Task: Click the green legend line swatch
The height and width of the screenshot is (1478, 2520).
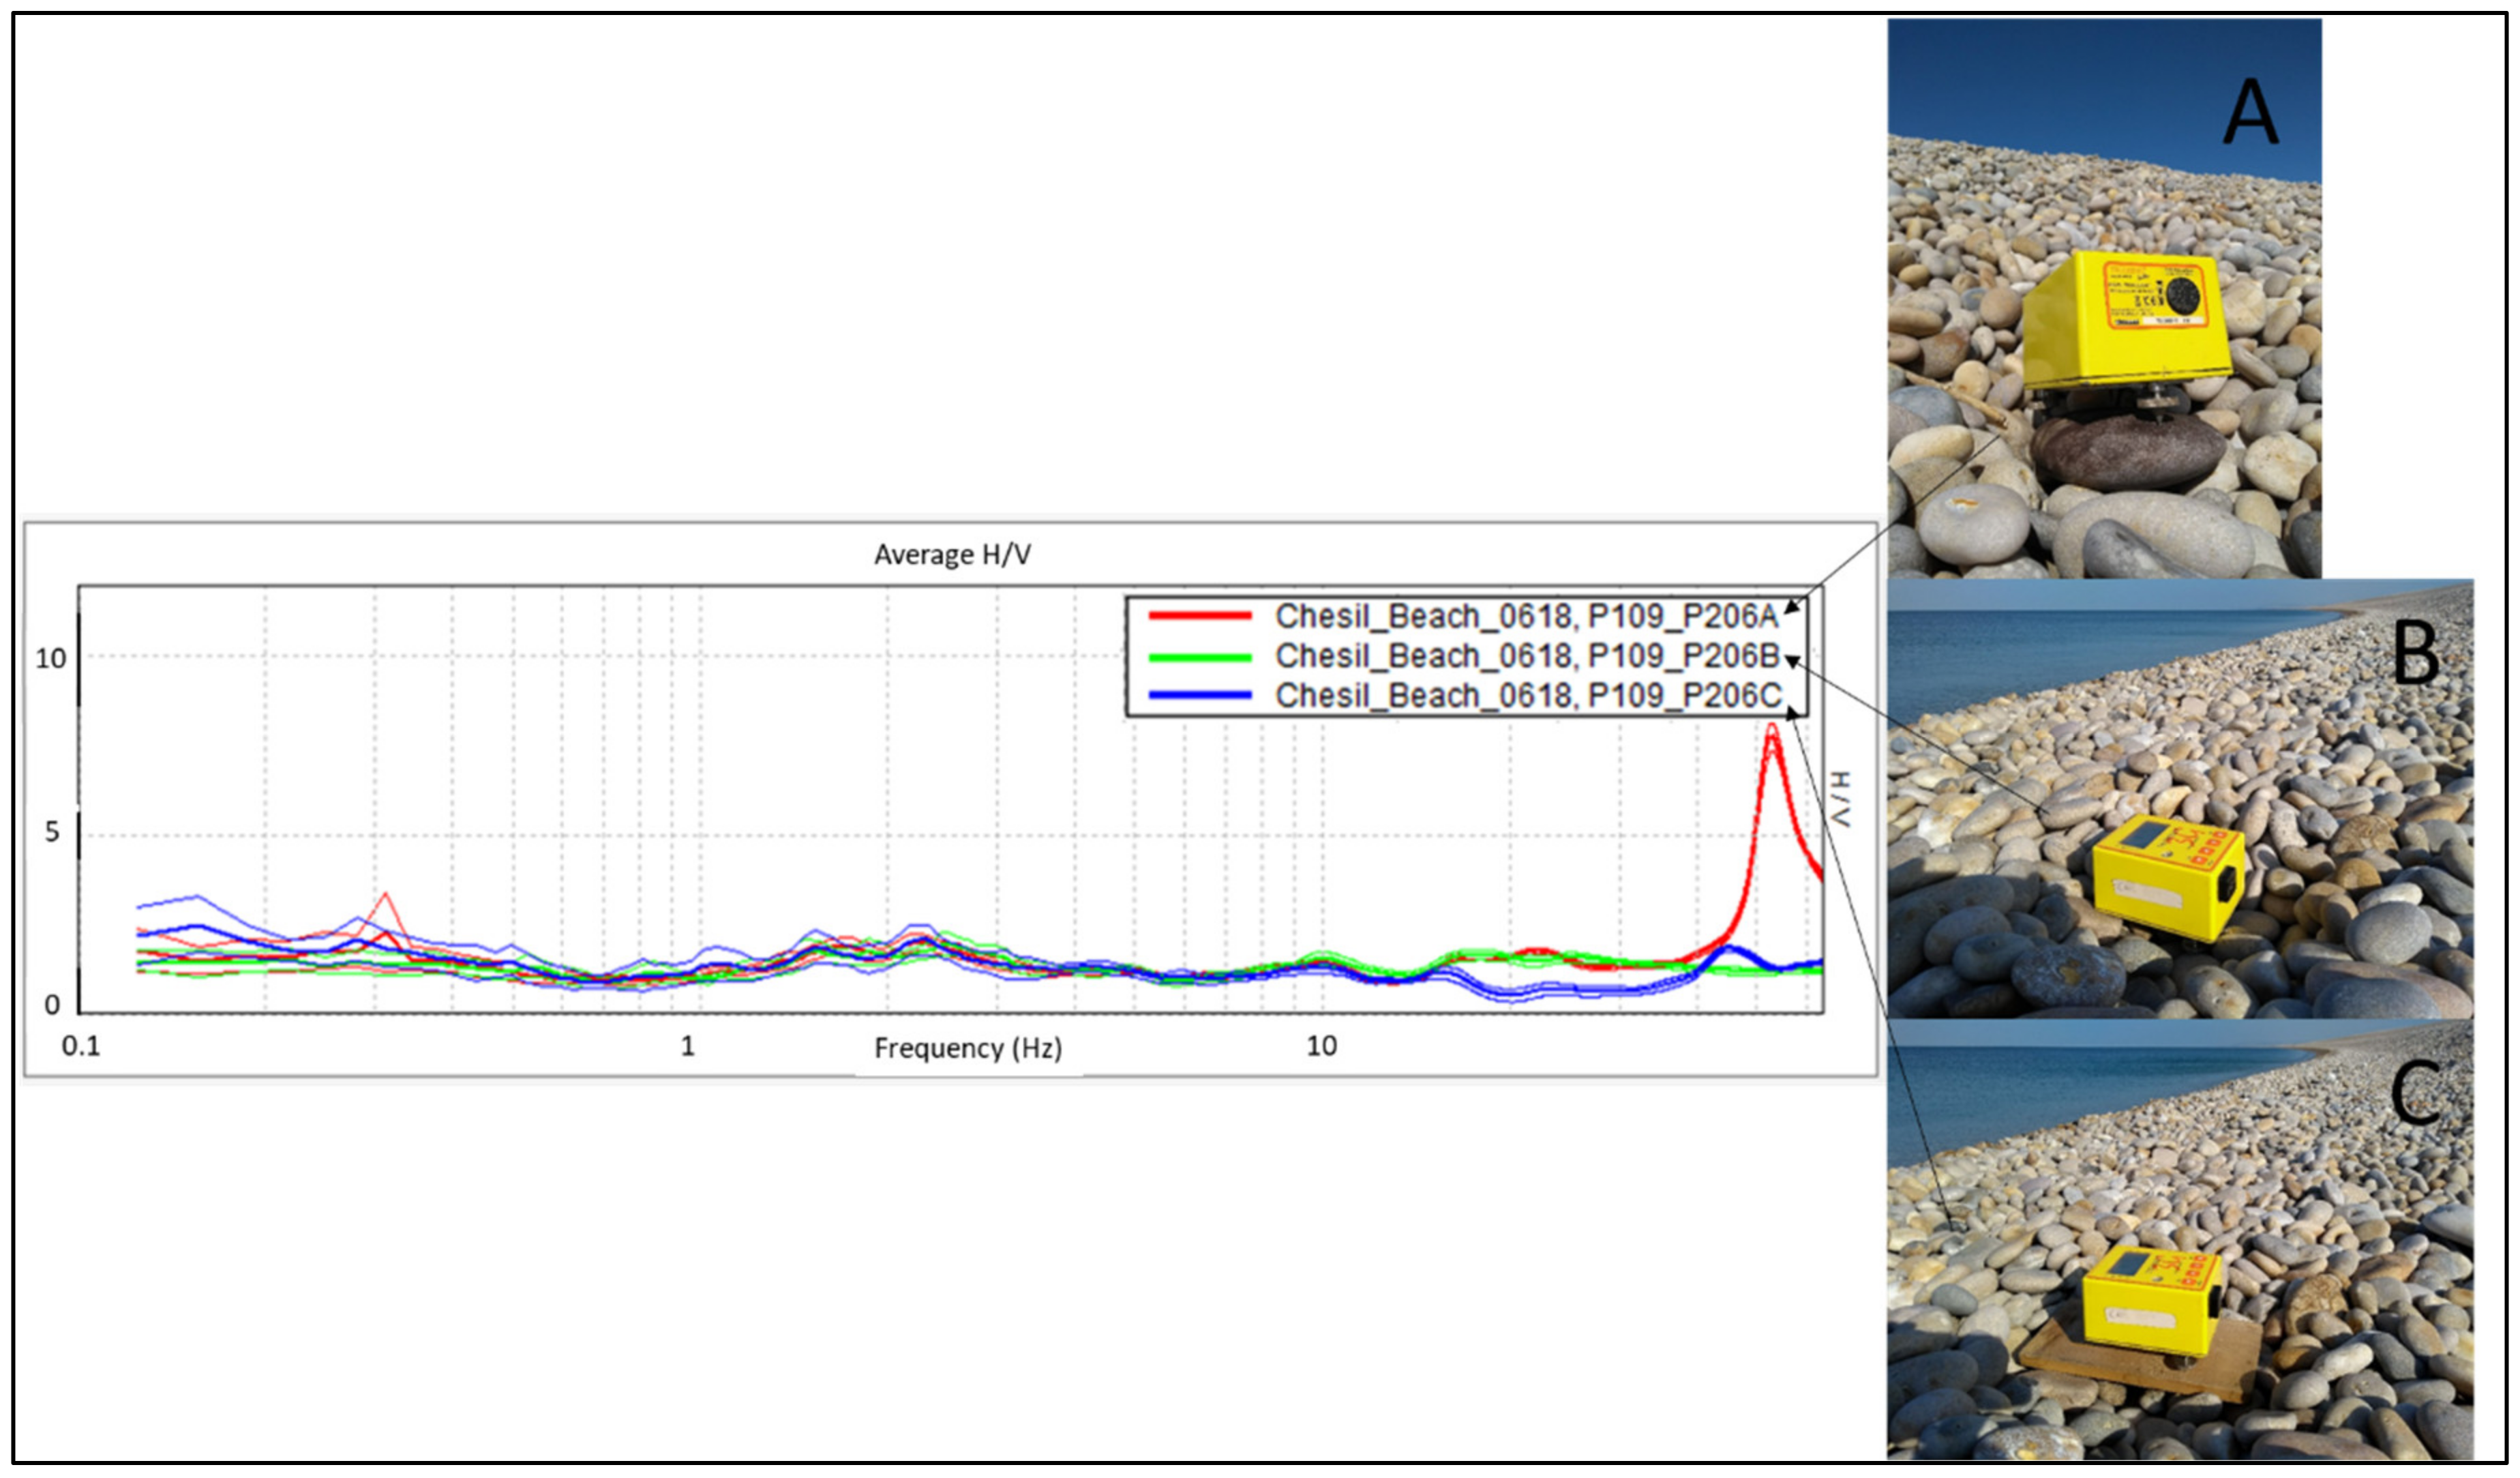Action: tap(1199, 657)
